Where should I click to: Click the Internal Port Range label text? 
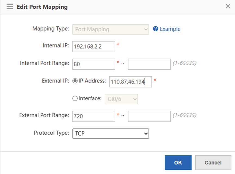coord(44,63)
